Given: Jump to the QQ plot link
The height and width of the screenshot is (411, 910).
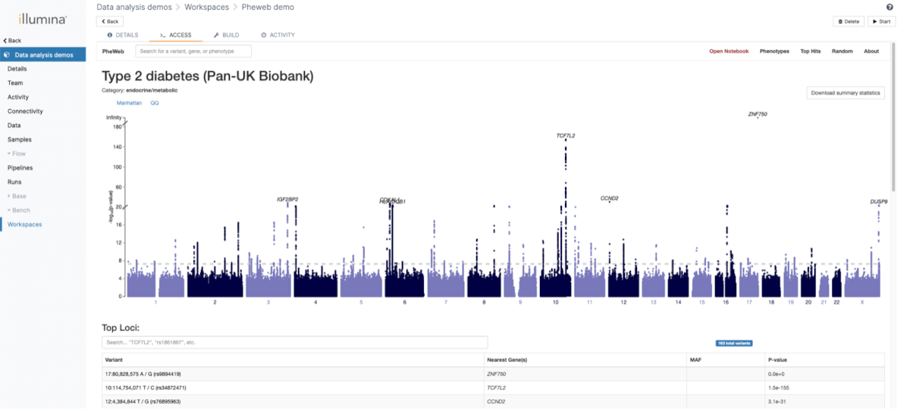Looking at the screenshot, I should click(155, 103).
